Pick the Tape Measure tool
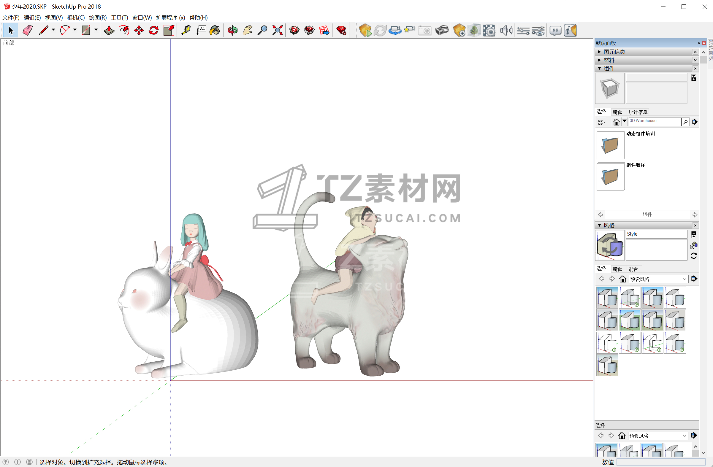 point(186,31)
